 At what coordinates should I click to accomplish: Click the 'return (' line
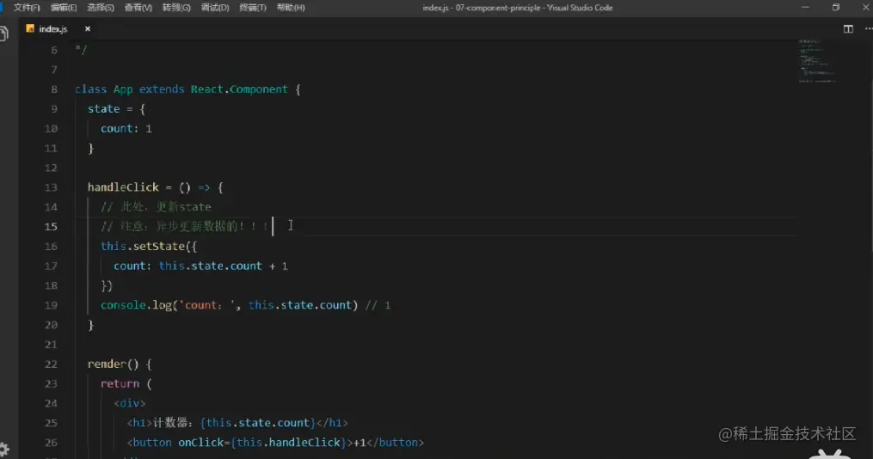tap(126, 384)
